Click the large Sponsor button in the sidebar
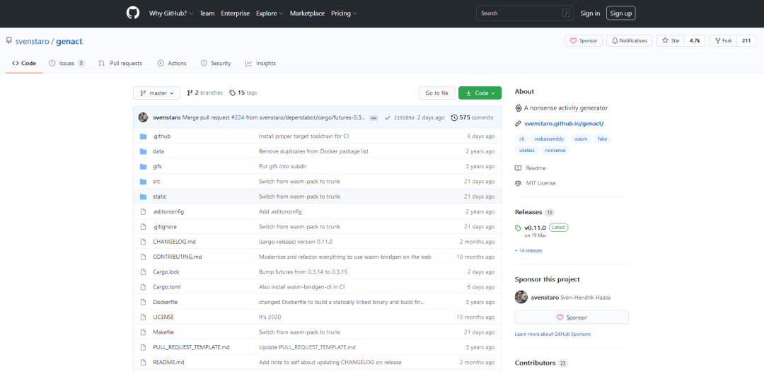 pyautogui.click(x=572, y=317)
